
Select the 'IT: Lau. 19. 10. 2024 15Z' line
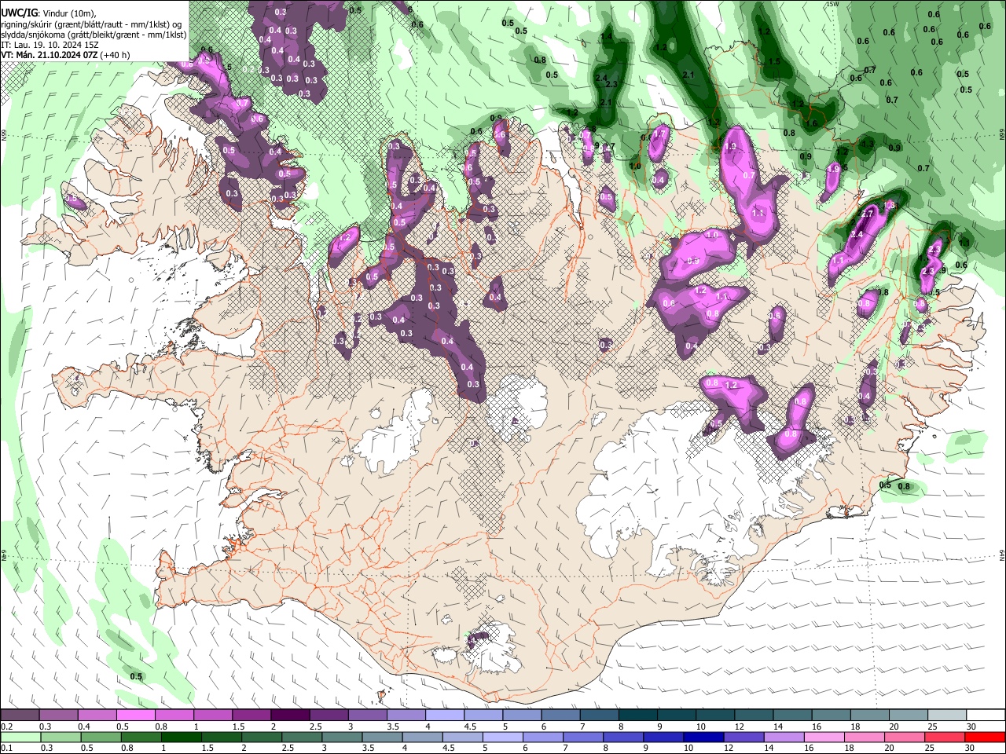51,44
